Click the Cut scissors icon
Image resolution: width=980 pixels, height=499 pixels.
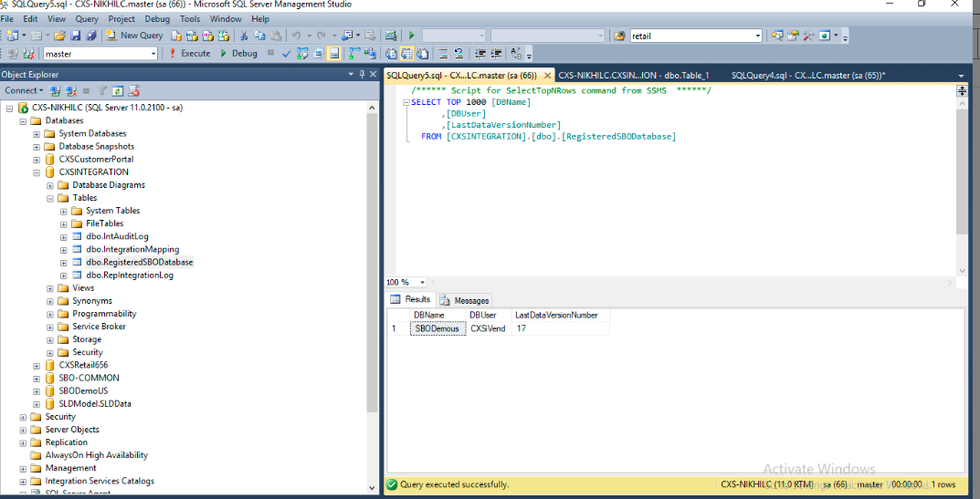243,36
